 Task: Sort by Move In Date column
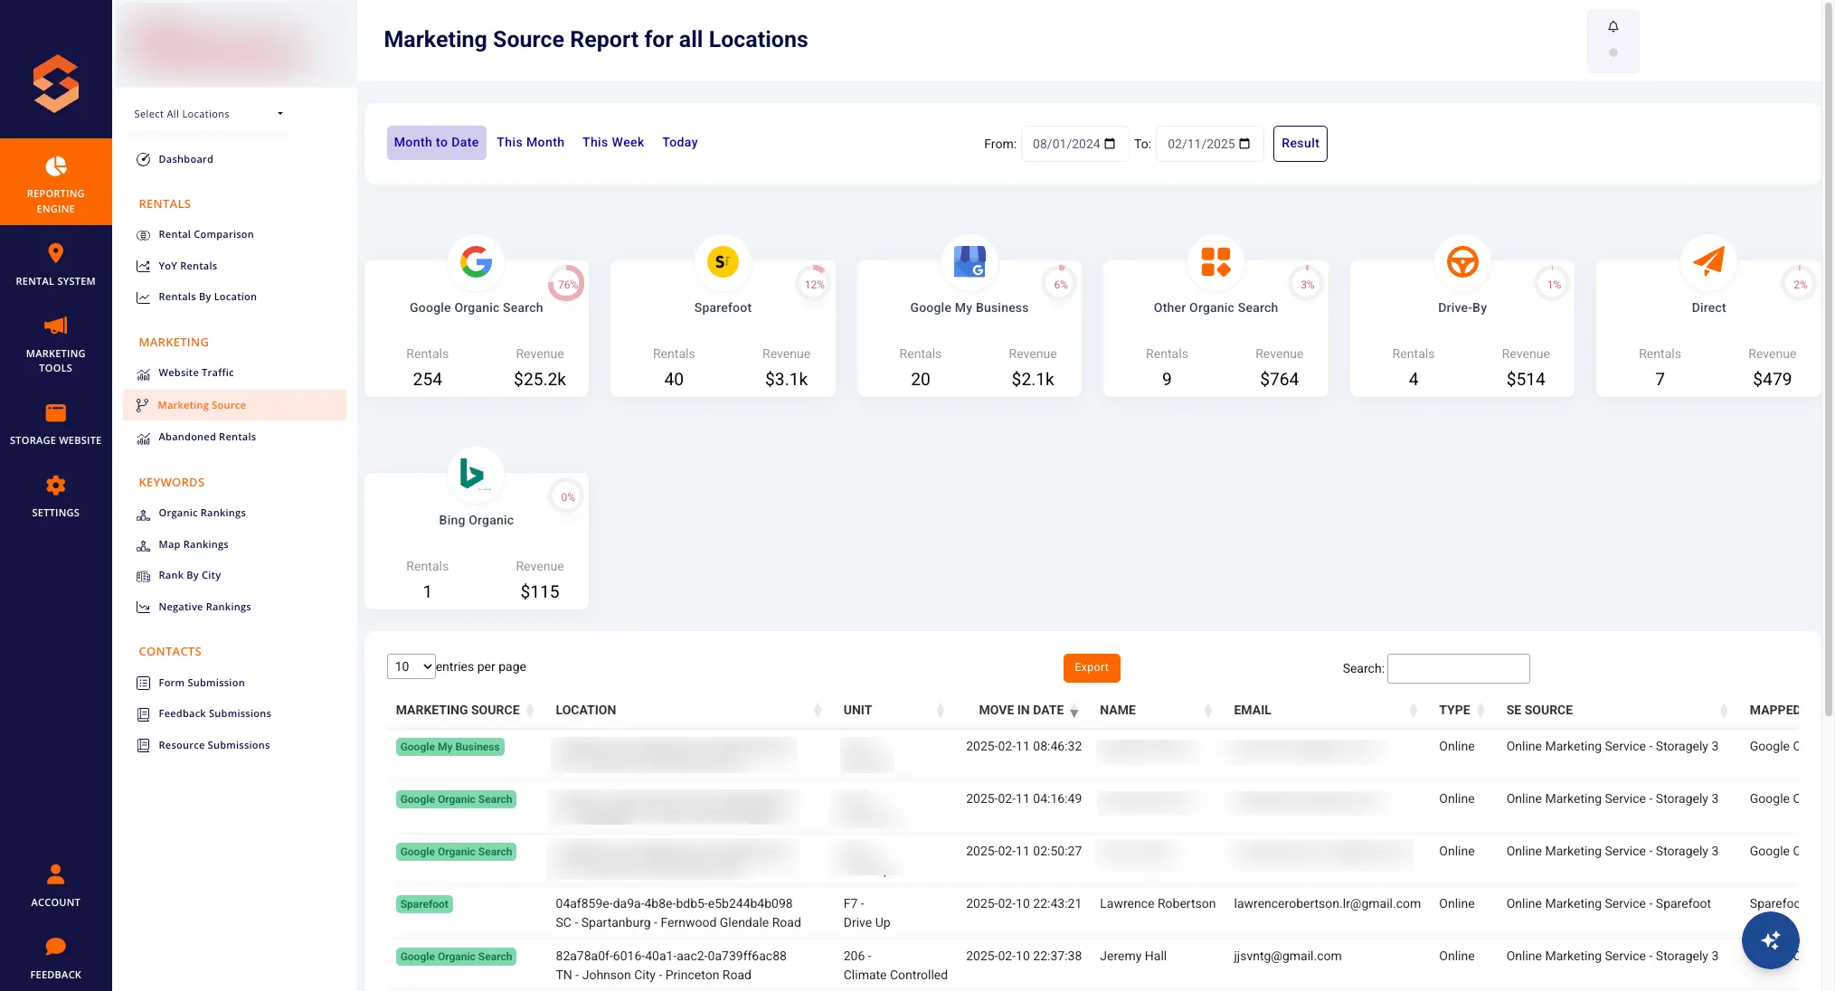point(1029,710)
